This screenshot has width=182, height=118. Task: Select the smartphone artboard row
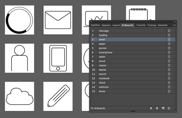(x=133, y=52)
